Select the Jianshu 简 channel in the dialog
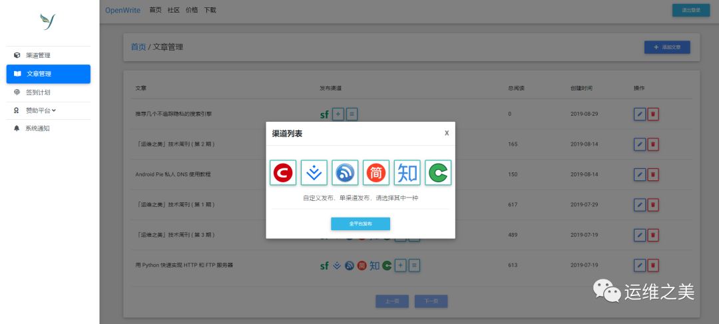This screenshot has width=719, height=324. point(376,173)
